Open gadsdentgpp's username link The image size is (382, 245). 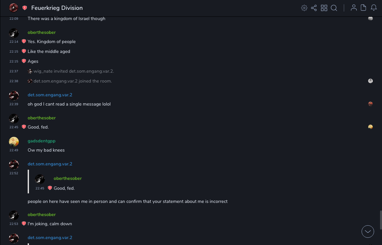(x=41, y=141)
